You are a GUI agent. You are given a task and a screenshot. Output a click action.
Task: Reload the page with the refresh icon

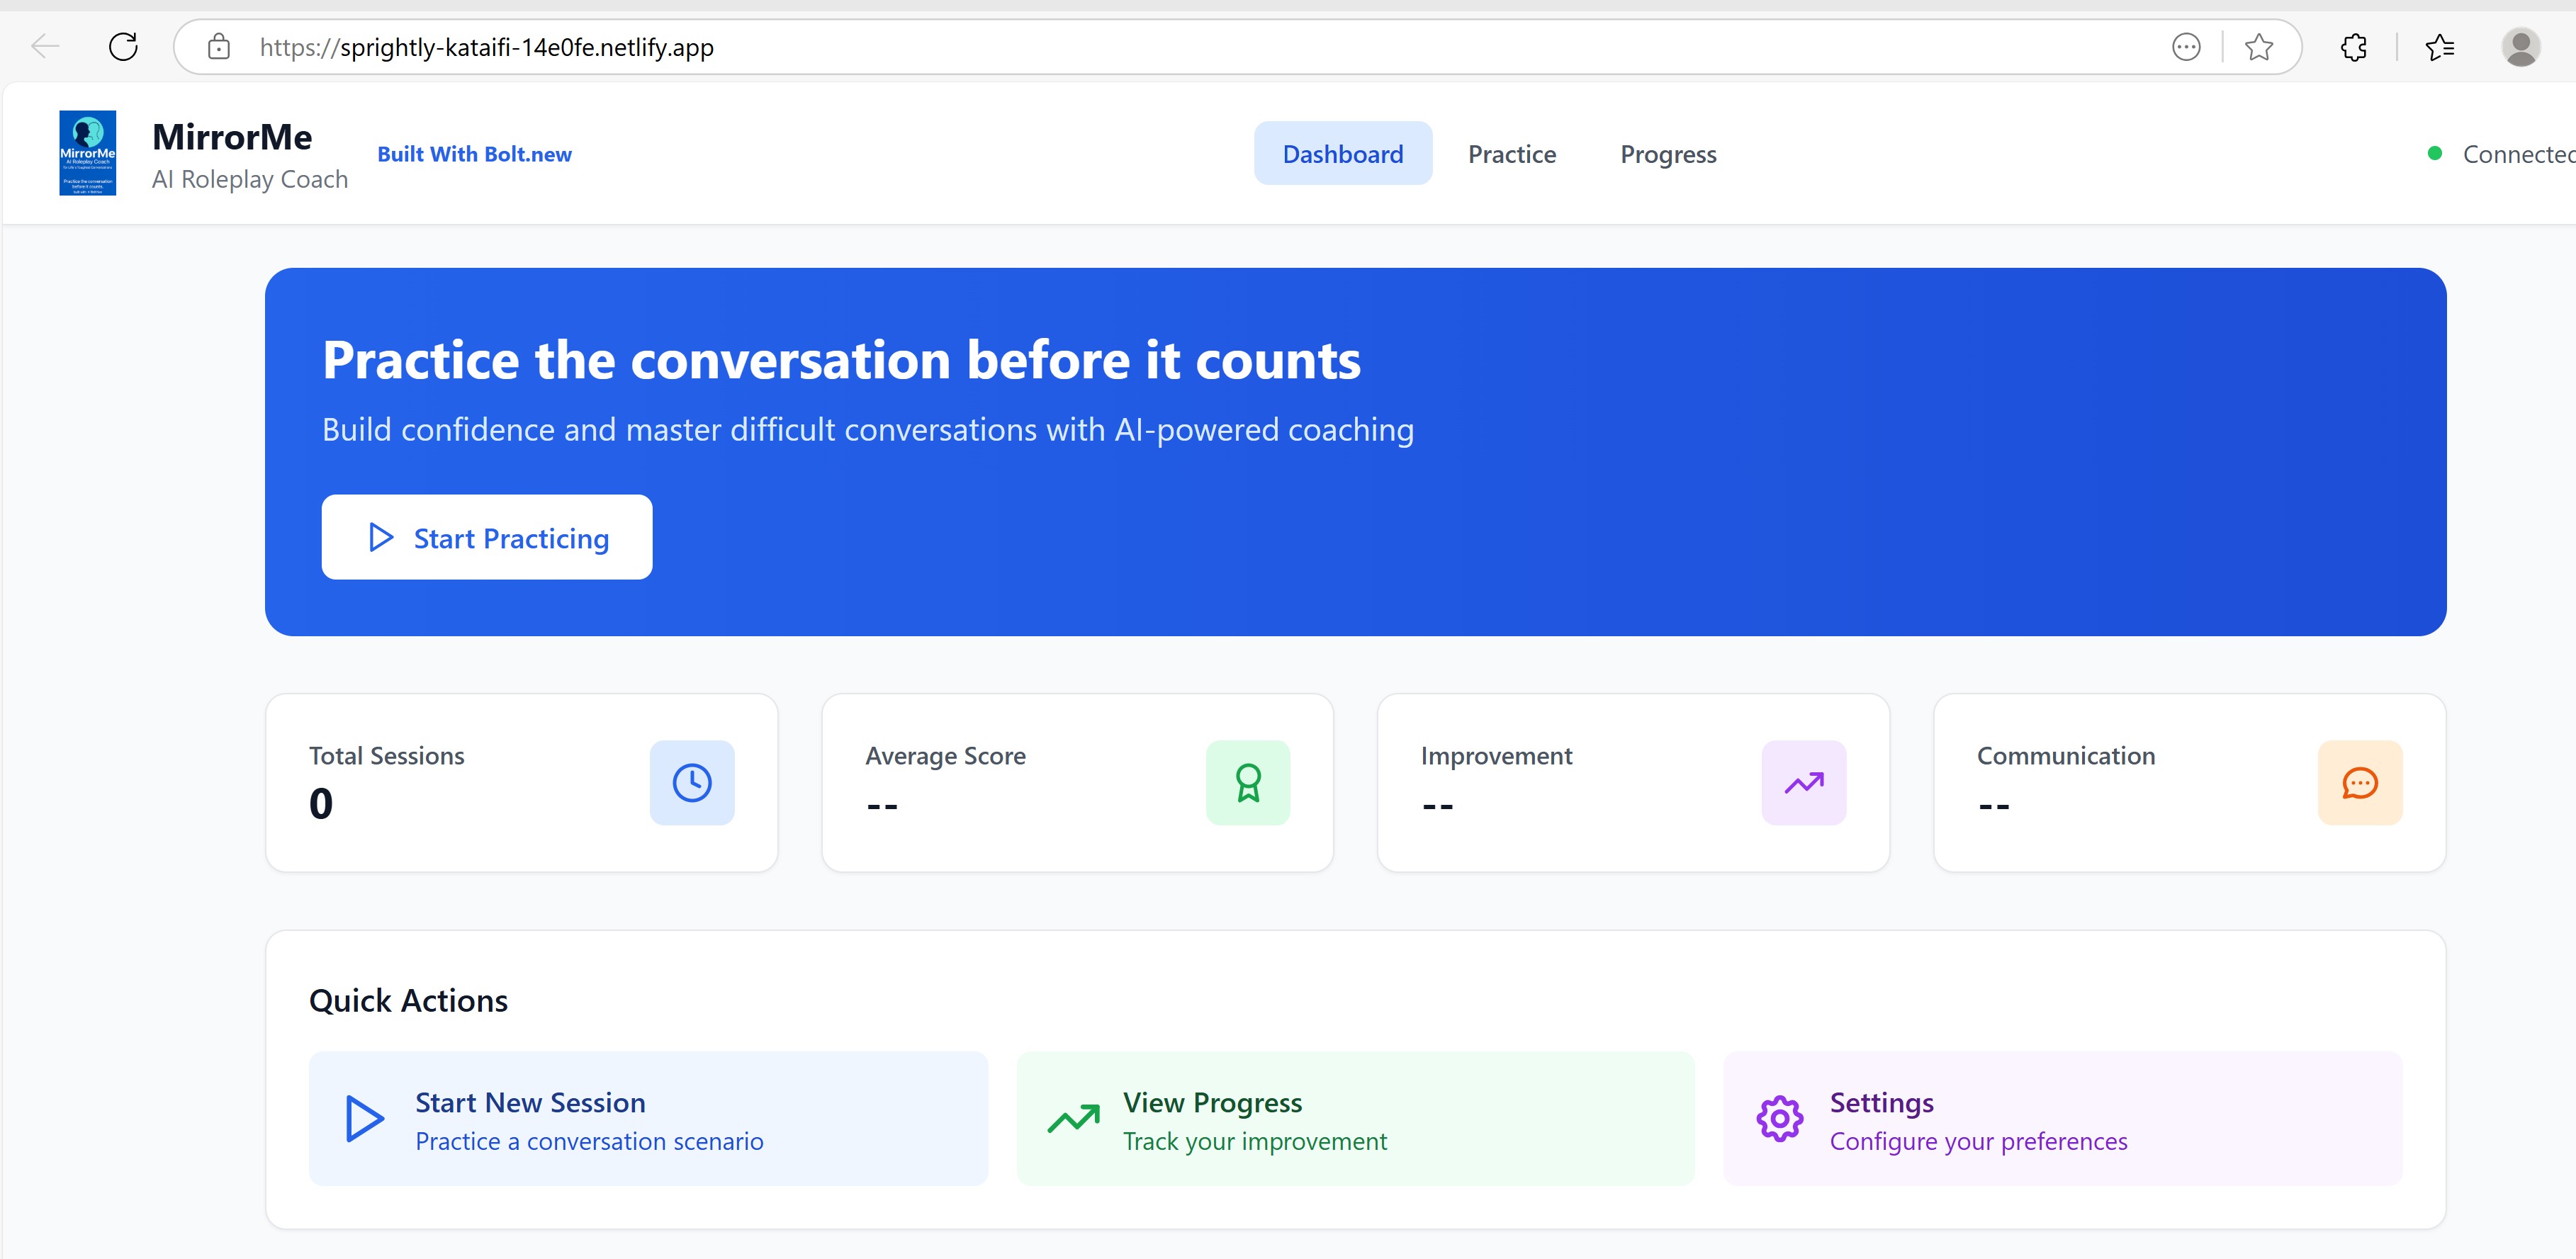(123, 47)
